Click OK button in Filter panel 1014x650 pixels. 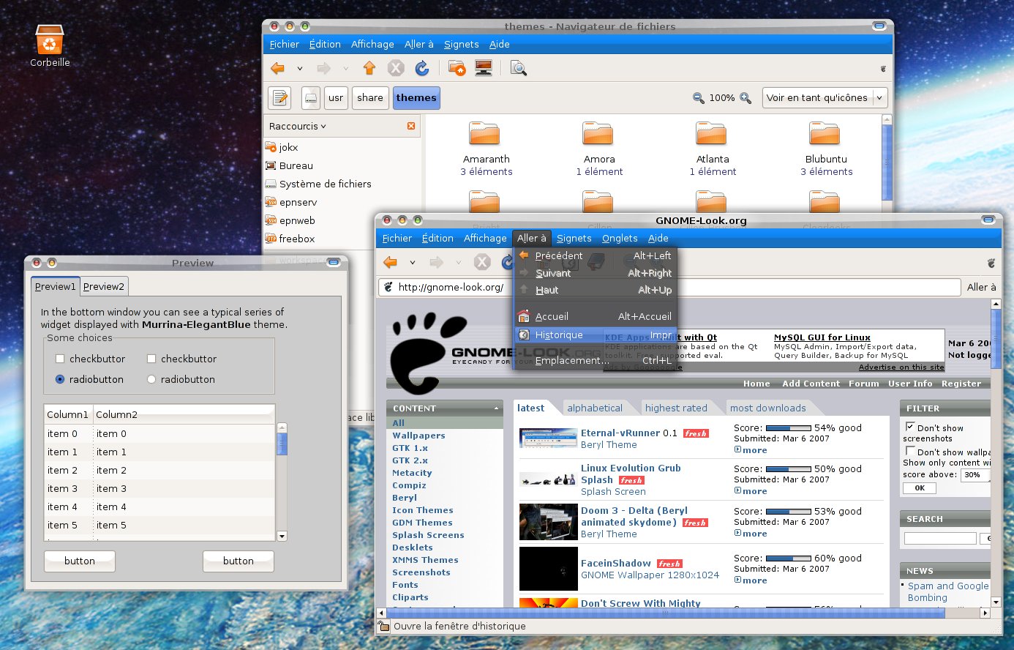tap(920, 488)
